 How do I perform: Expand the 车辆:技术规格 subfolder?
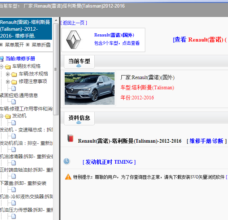tap(8, 74)
